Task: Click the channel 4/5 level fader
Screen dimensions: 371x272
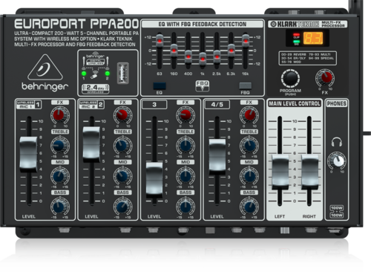Action: point(217,157)
